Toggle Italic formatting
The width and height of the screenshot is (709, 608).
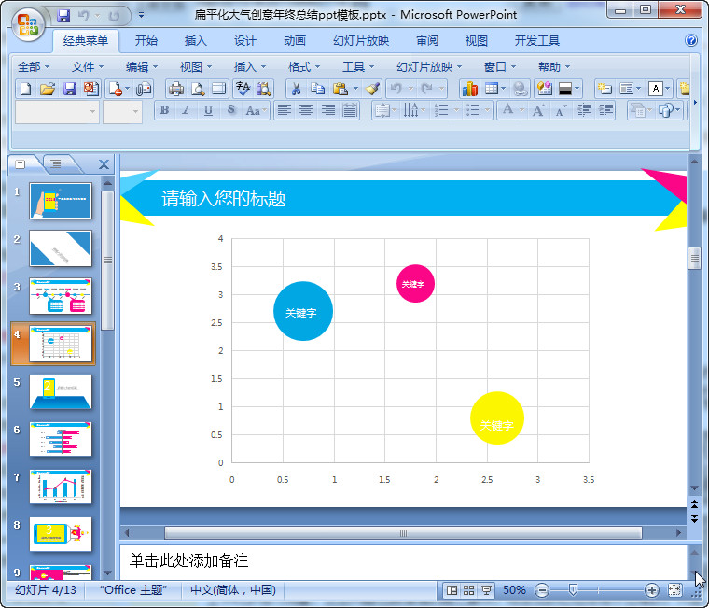click(x=187, y=110)
